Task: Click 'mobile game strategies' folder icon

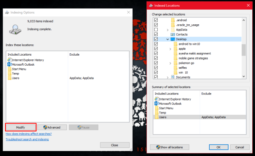Action: (x=175, y=58)
